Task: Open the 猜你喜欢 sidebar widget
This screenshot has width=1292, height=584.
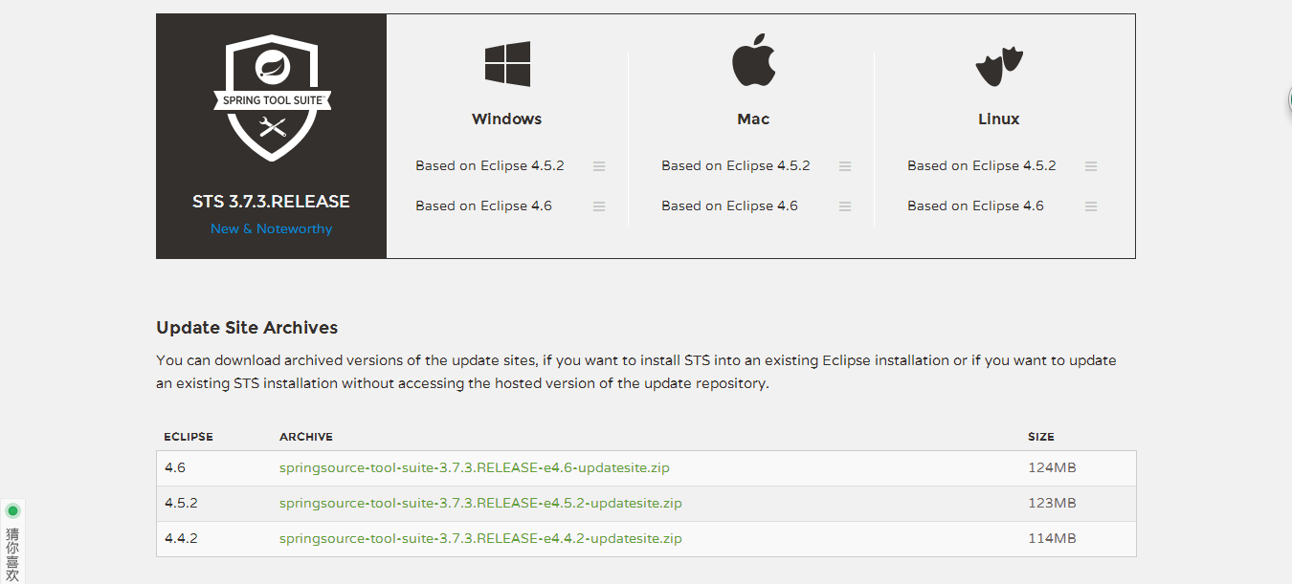Action: pyautogui.click(x=12, y=553)
